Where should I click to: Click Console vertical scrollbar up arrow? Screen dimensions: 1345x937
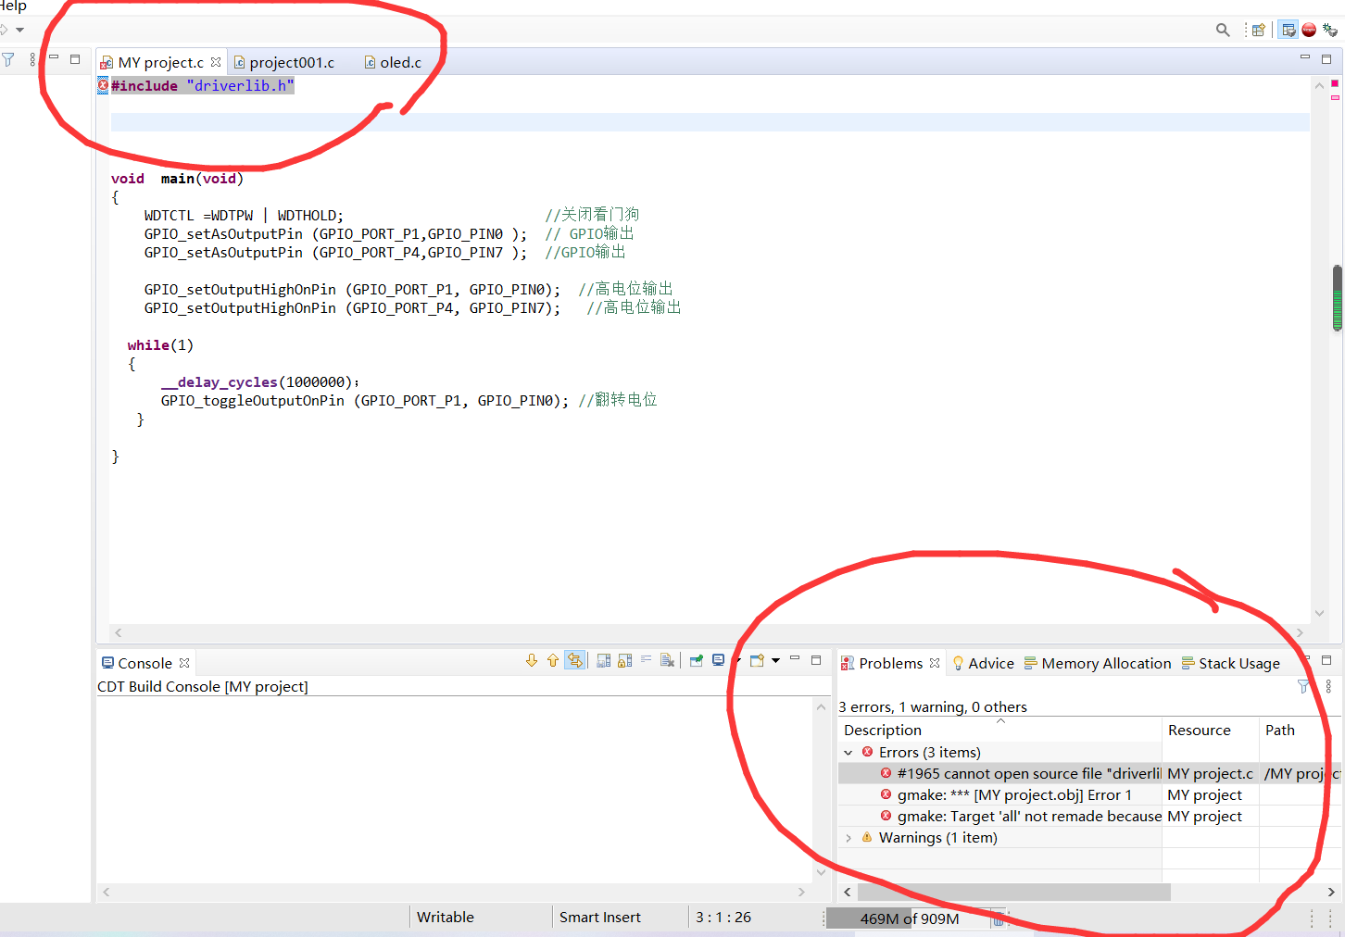pyautogui.click(x=821, y=707)
